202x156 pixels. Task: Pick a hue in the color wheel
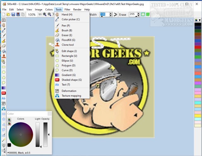coord(21,135)
